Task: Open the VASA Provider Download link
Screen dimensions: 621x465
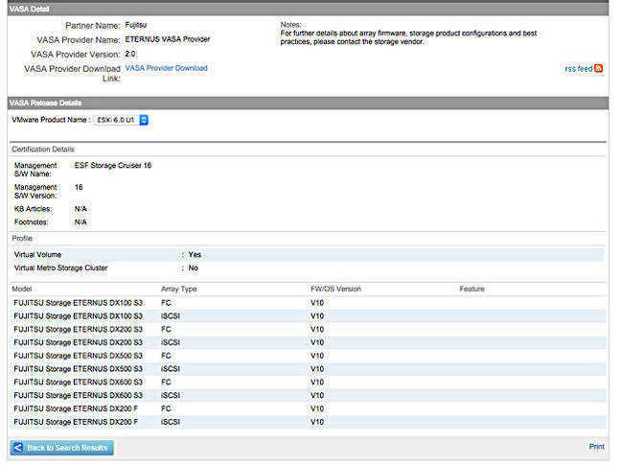Action: click(x=167, y=68)
